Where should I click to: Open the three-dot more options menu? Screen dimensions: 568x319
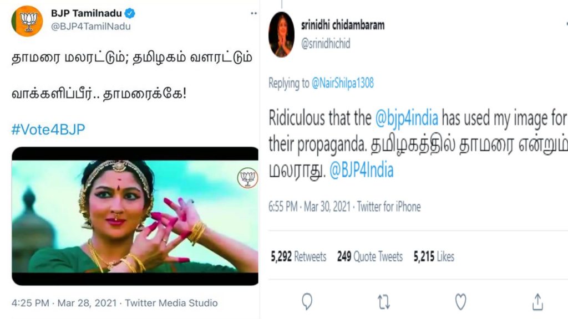click(x=253, y=13)
